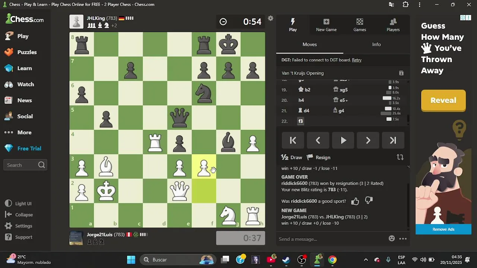
Task: Select move h4 in move list
Action: pyautogui.click(x=301, y=100)
